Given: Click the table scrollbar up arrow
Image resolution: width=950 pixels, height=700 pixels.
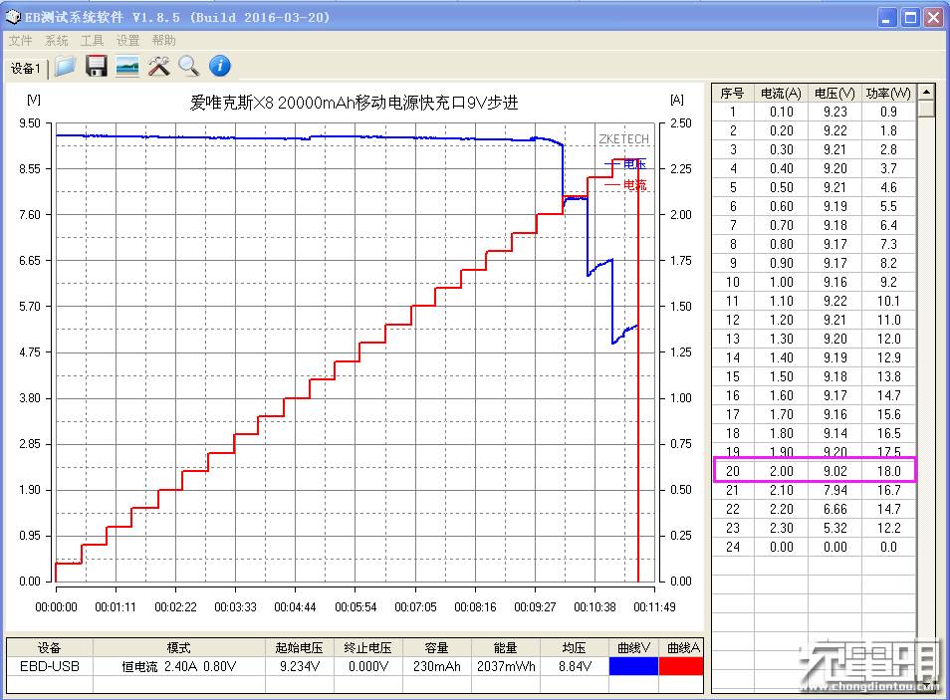Looking at the screenshot, I should [x=926, y=93].
